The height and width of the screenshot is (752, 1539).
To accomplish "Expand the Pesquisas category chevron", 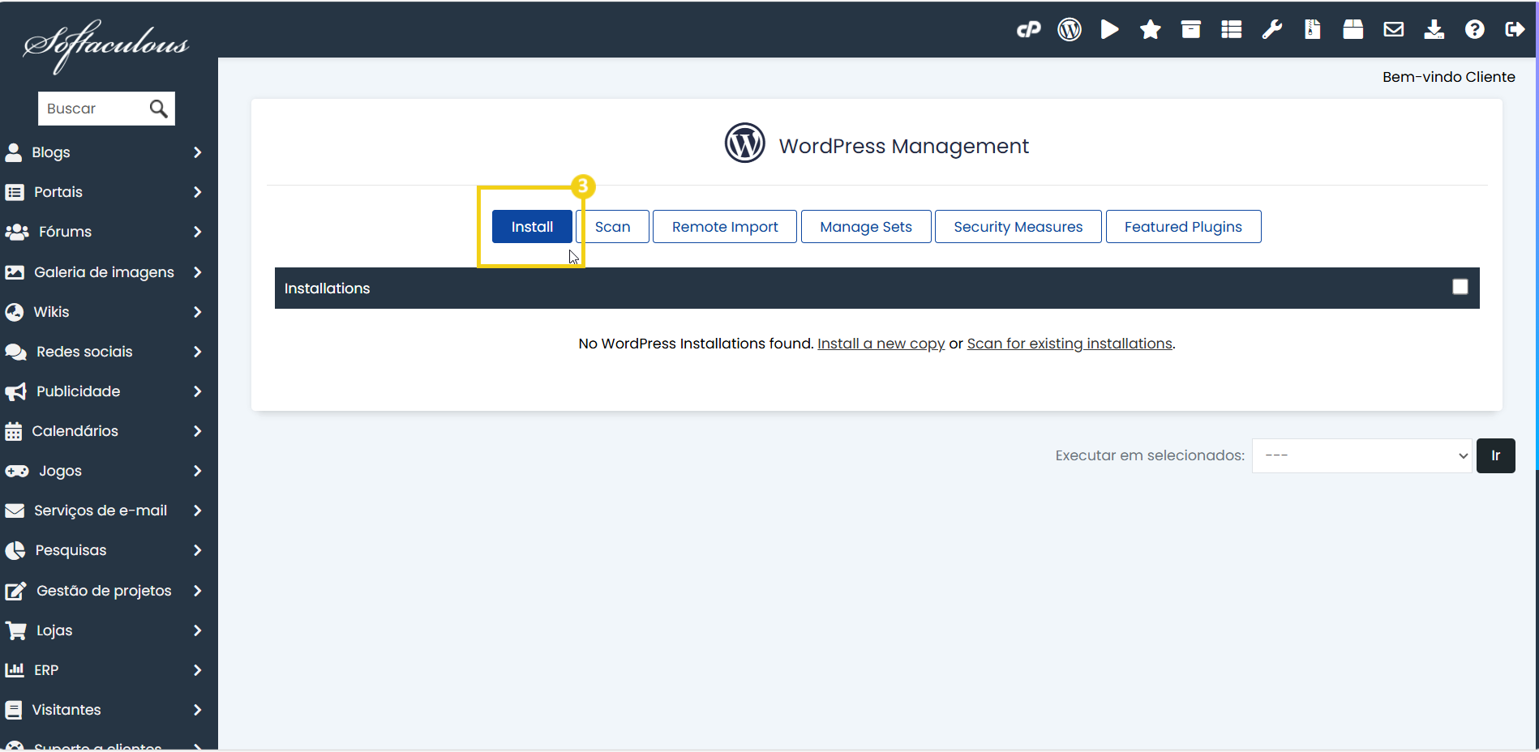I will [x=198, y=550].
